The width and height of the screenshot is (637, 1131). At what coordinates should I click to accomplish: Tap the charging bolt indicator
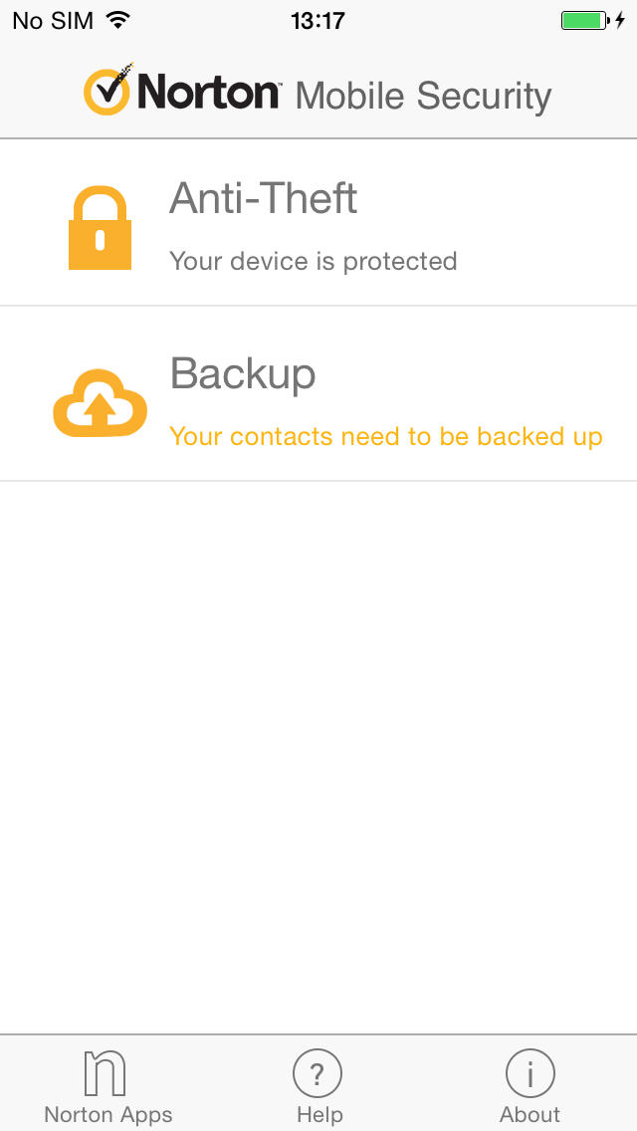click(620, 21)
